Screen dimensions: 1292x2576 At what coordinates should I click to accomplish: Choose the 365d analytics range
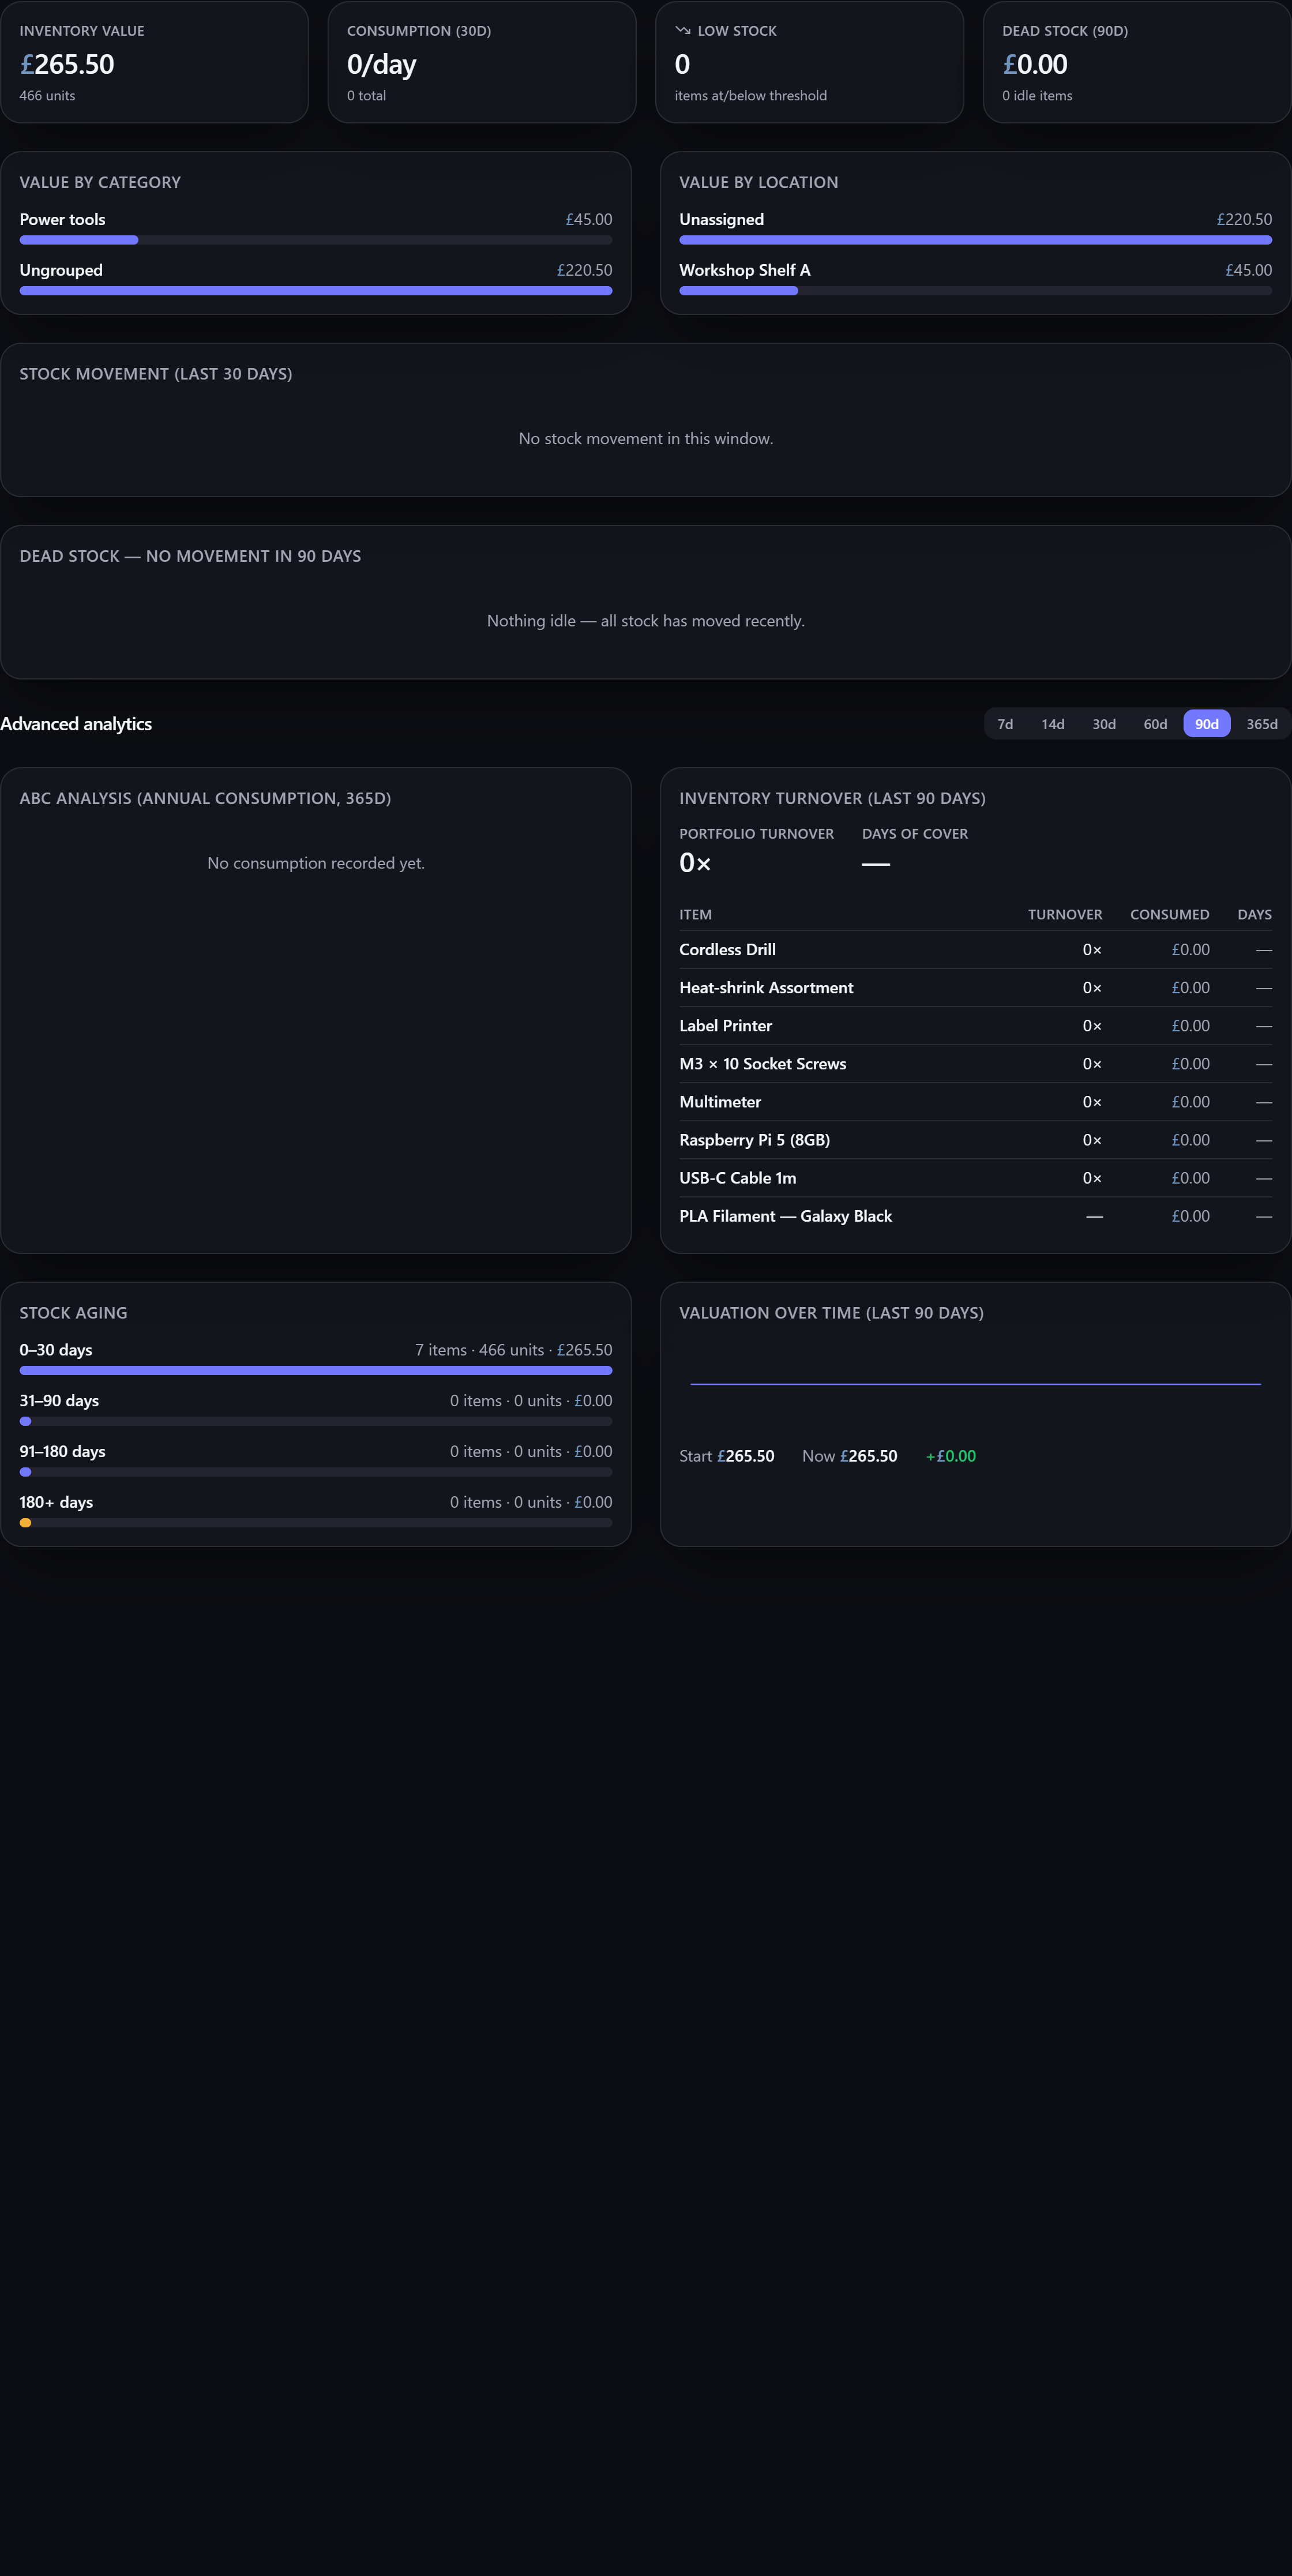pyautogui.click(x=1262, y=724)
